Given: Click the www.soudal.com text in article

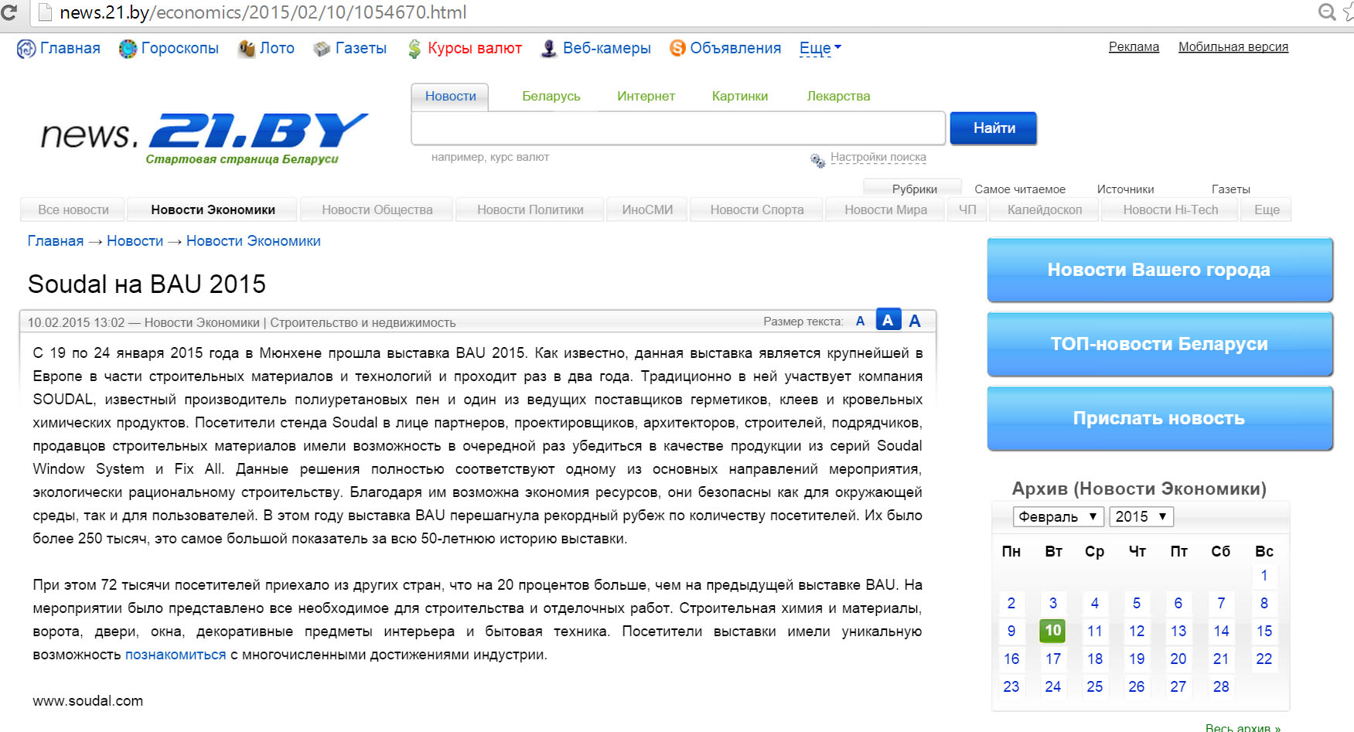Looking at the screenshot, I should tap(87, 701).
